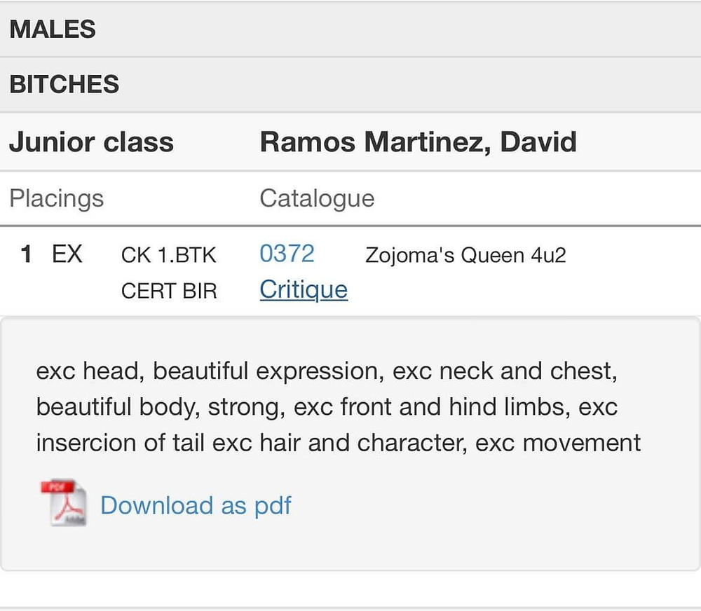The width and height of the screenshot is (701, 611).
Task: Click the critique line beautiful body, strong
Action: tap(327, 407)
